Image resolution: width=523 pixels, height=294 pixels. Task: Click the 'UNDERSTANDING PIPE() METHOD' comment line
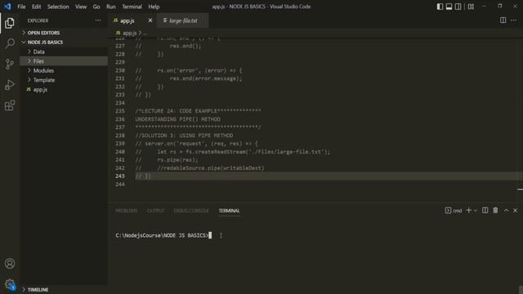pyautogui.click(x=178, y=119)
